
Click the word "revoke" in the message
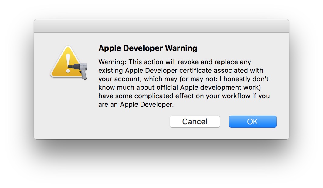[188, 62]
